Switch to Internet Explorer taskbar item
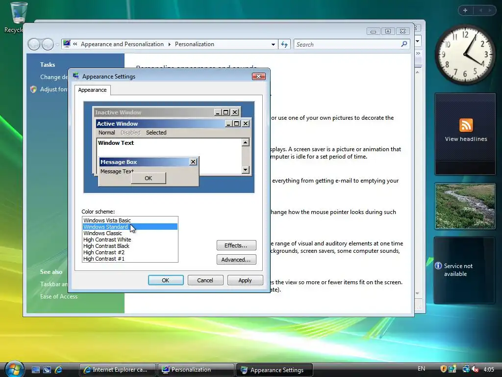The image size is (502, 377). pyautogui.click(x=117, y=370)
